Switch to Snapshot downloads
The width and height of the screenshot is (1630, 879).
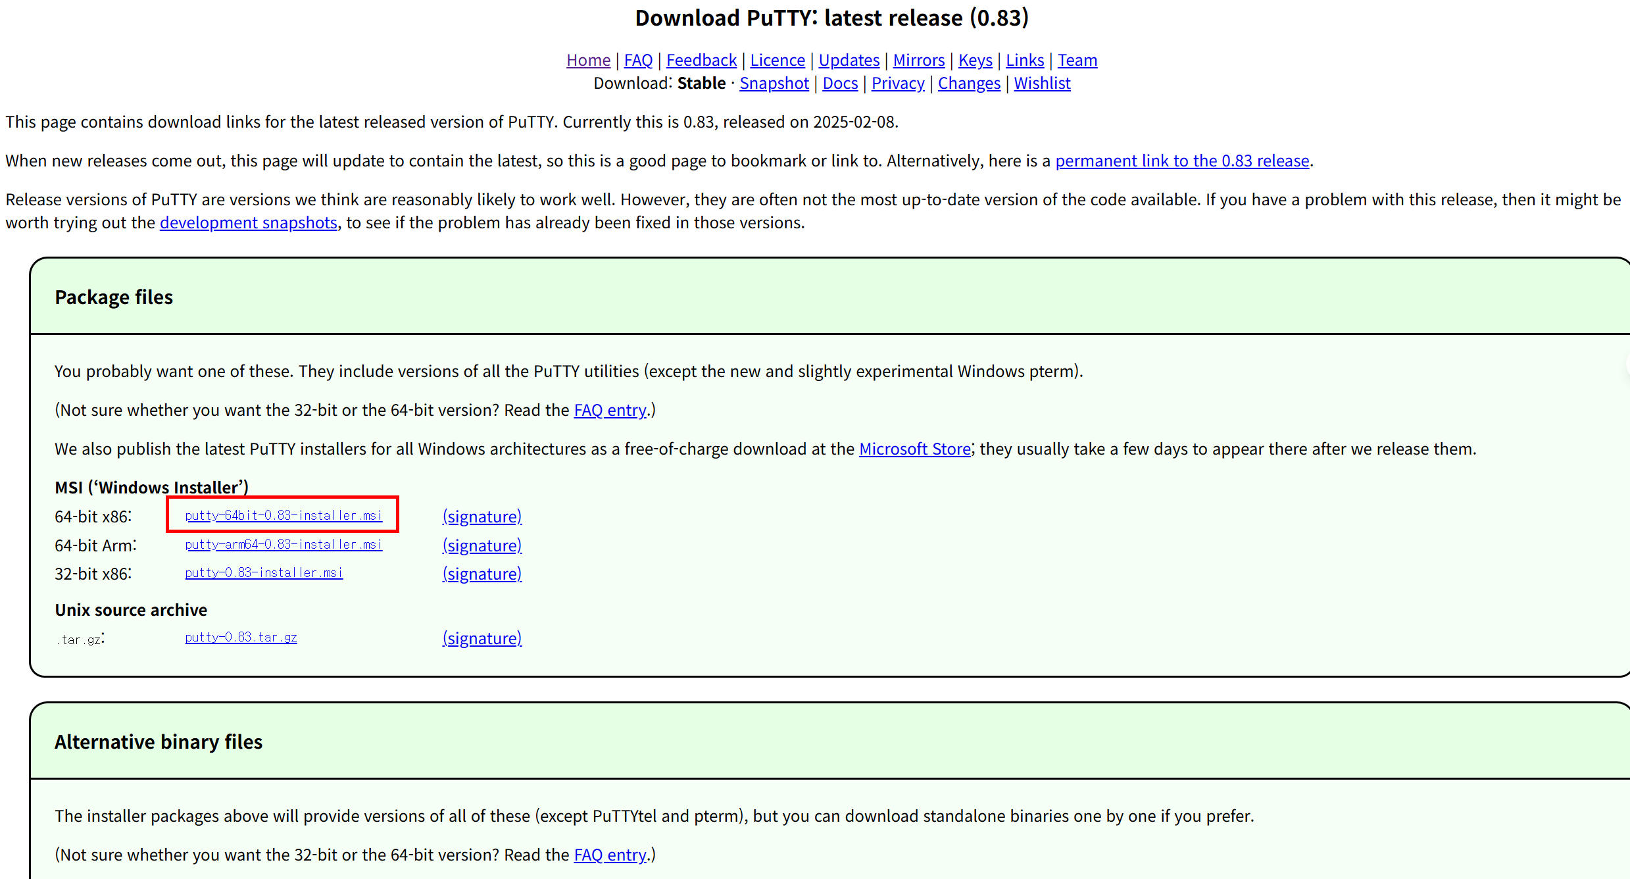(x=774, y=83)
